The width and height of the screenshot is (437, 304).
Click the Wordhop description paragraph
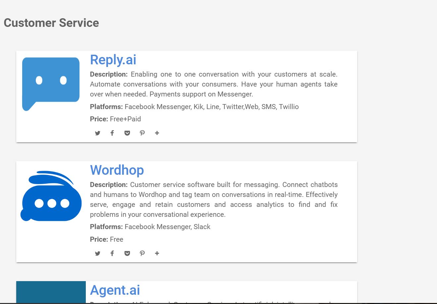tap(214, 200)
